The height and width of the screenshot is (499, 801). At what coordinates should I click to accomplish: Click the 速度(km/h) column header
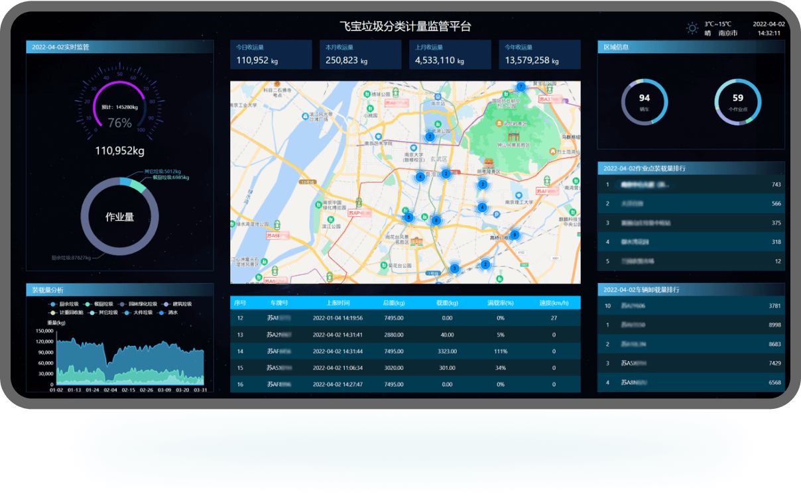(x=554, y=303)
